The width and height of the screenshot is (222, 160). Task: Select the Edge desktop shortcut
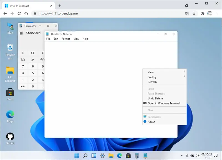10,116
